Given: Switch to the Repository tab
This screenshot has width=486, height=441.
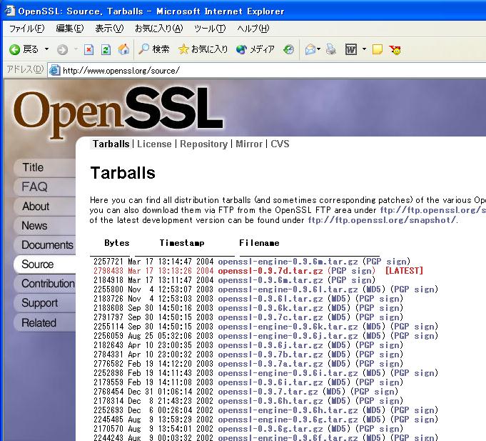Looking at the screenshot, I should [203, 144].
